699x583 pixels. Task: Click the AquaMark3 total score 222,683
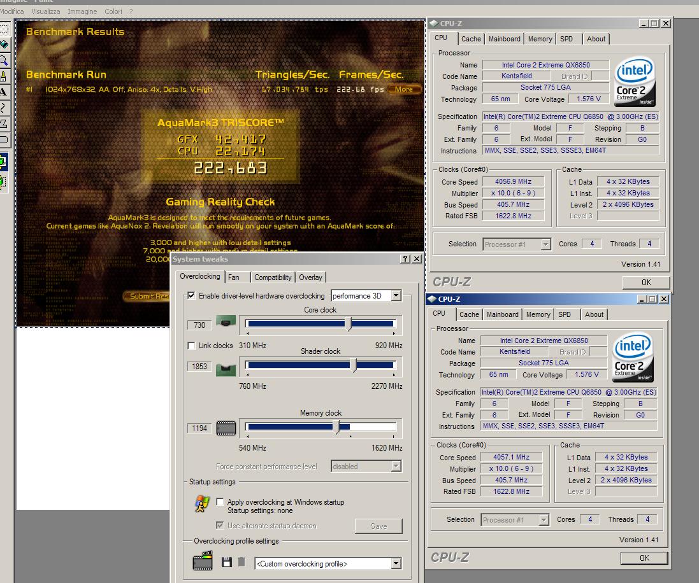click(231, 168)
